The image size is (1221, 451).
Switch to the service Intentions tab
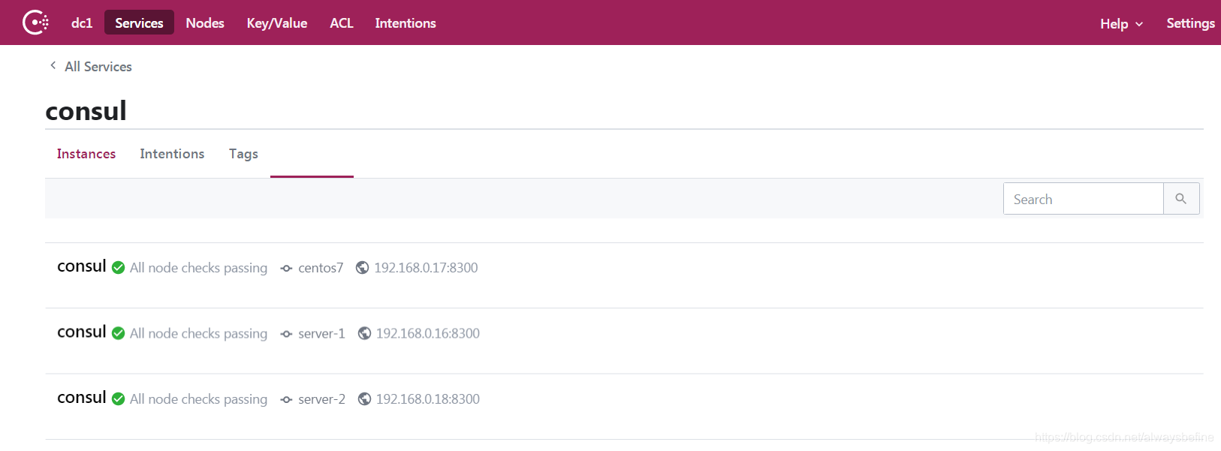172,154
